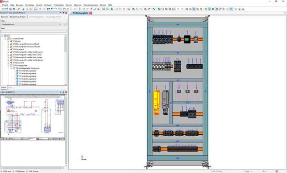Screen dimensions: 287x173
Task: Open the Einfügen menu
Action: (48, 5)
